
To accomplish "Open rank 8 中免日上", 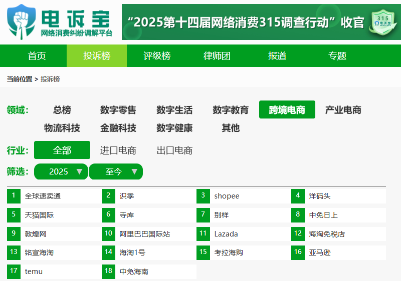I will pyautogui.click(x=339, y=215).
